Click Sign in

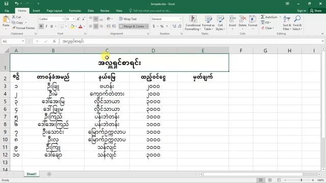(302, 11)
